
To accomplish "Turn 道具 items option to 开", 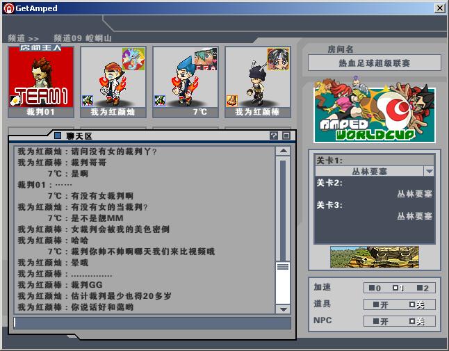I will 381,304.
